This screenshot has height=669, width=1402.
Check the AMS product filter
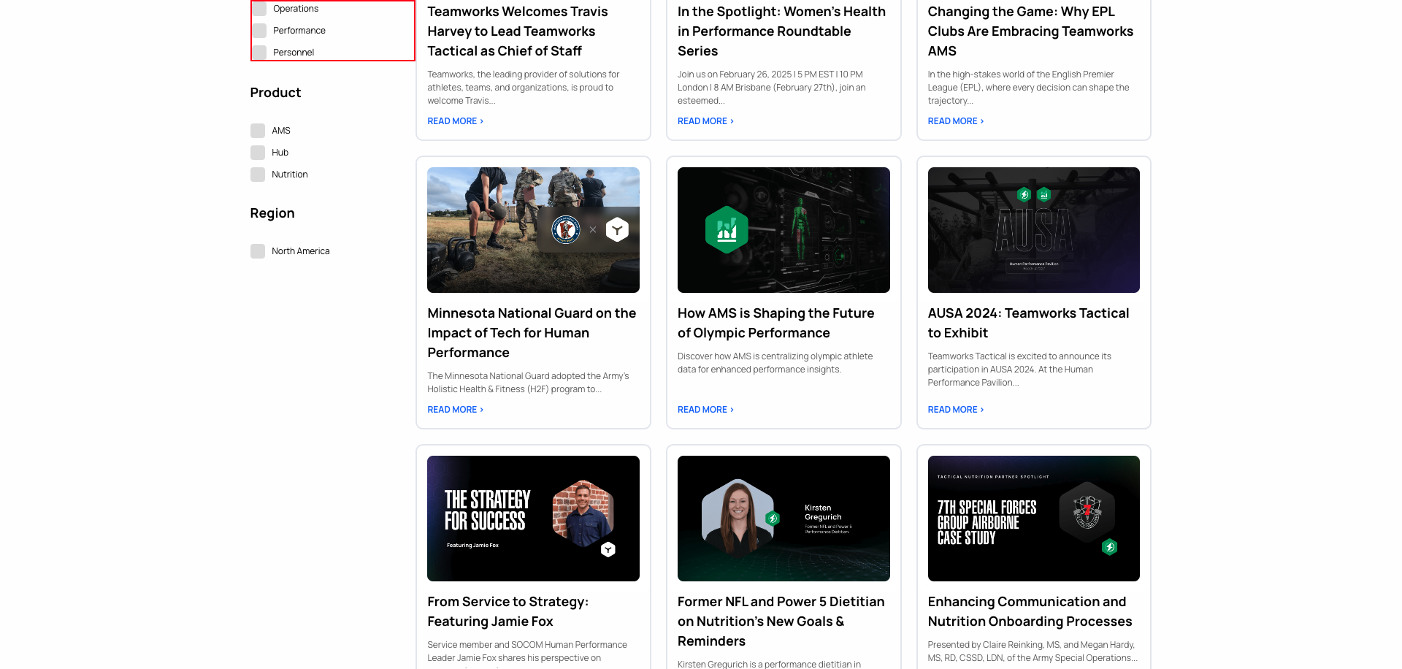pos(258,130)
